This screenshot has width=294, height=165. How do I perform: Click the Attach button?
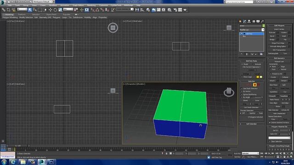(x=272, y=81)
